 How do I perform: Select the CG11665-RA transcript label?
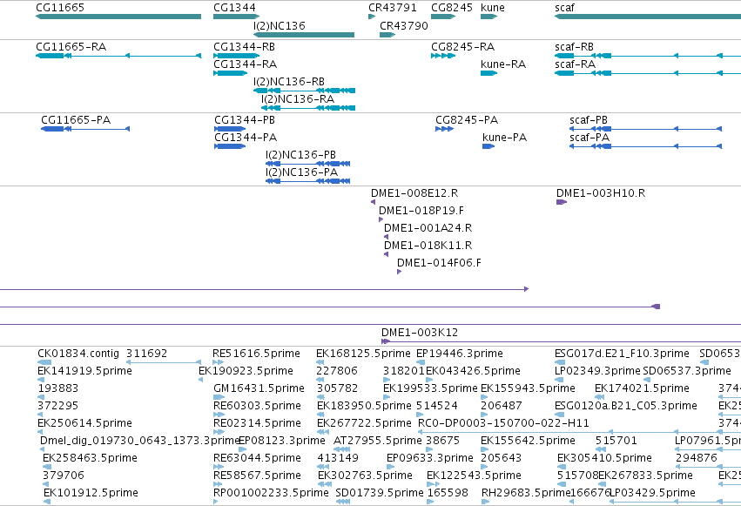(71, 47)
